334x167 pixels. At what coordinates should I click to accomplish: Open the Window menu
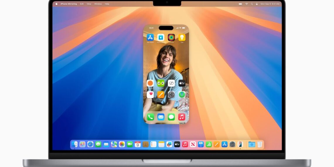pyautogui.click(x=98, y=4)
